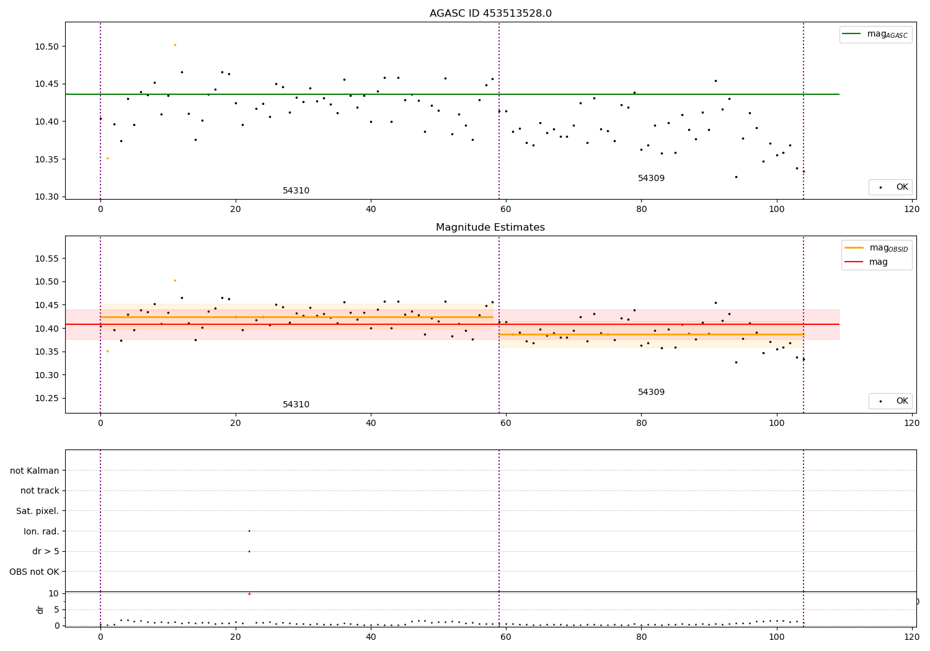Click the OK legend entry in the top plot
The height and width of the screenshot is (651, 930).
pos(890,187)
